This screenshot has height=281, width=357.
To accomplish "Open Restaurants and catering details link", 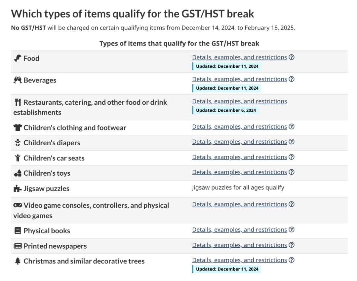I will [x=239, y=101].
